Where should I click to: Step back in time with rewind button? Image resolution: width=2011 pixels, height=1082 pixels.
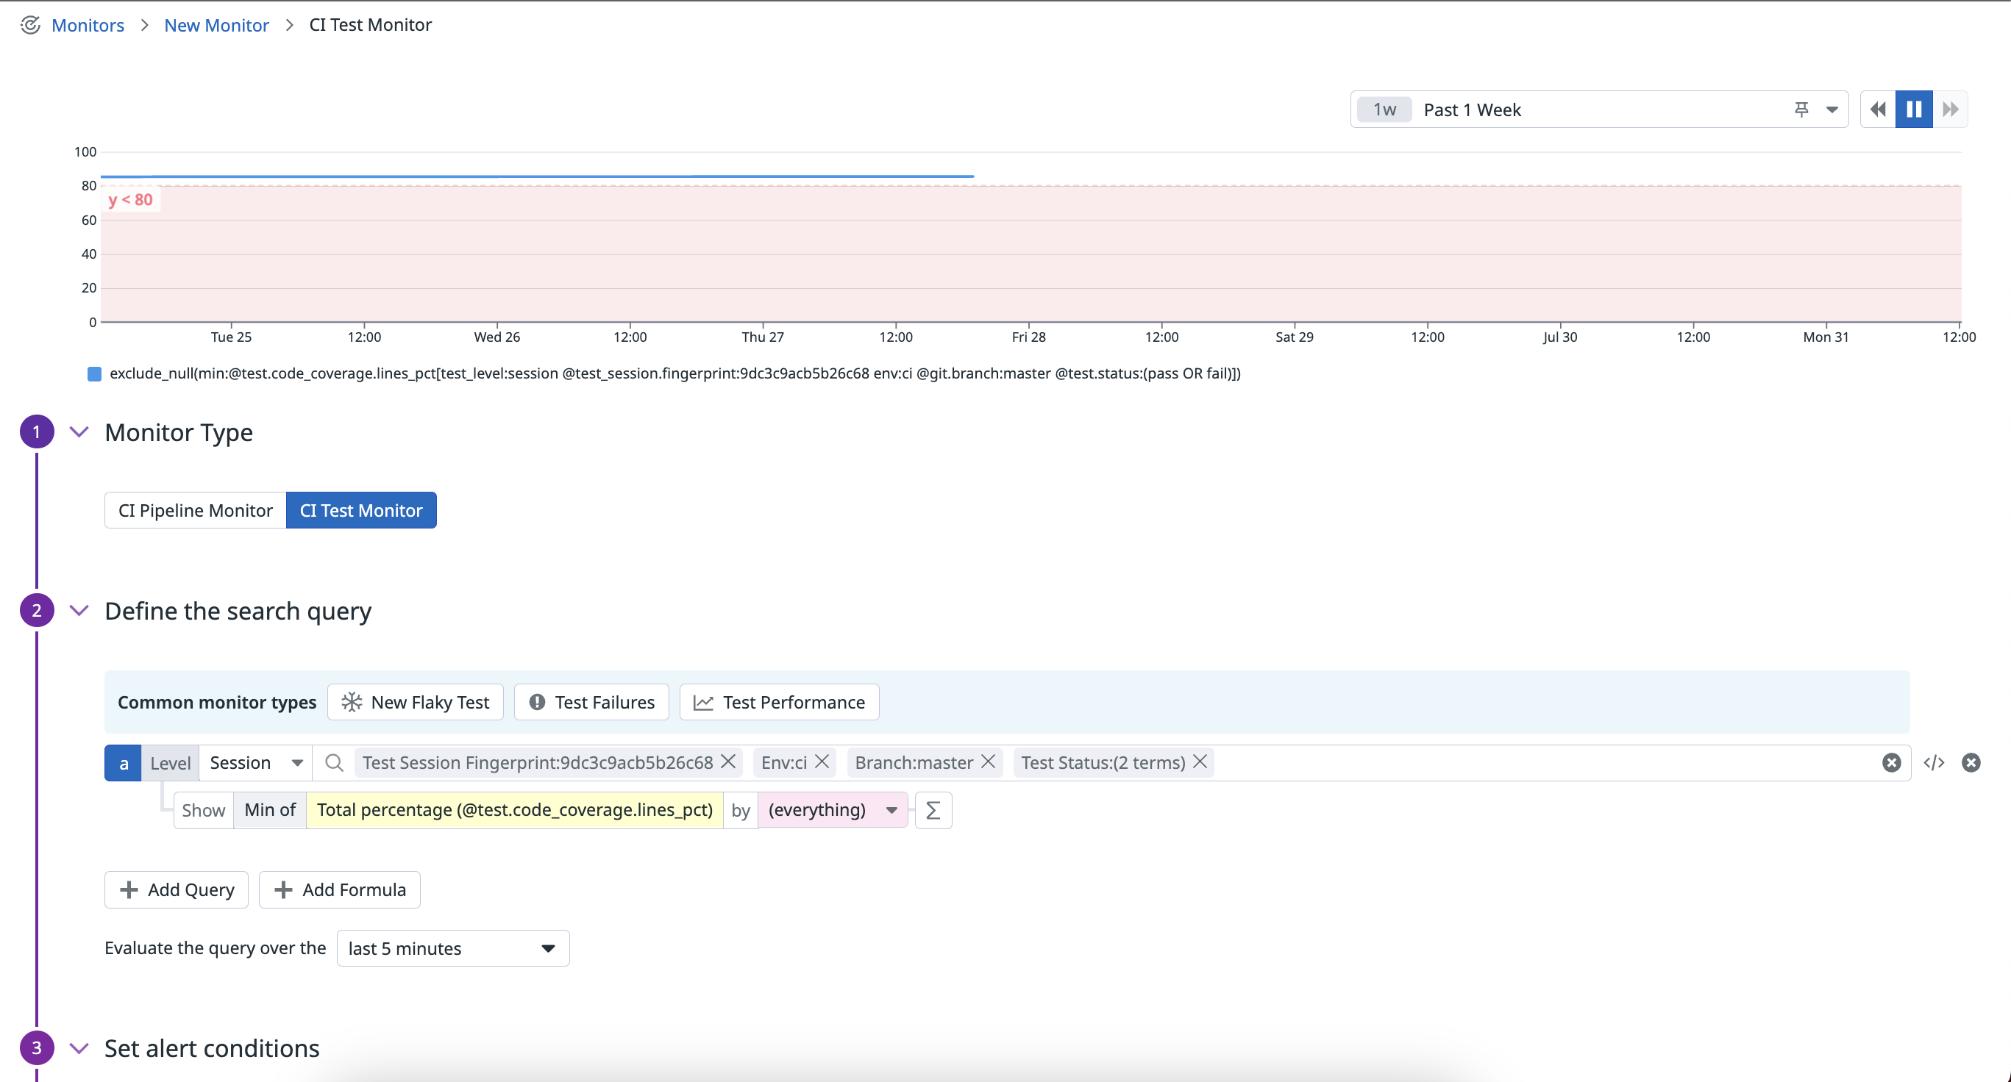tap(1879, 110)
